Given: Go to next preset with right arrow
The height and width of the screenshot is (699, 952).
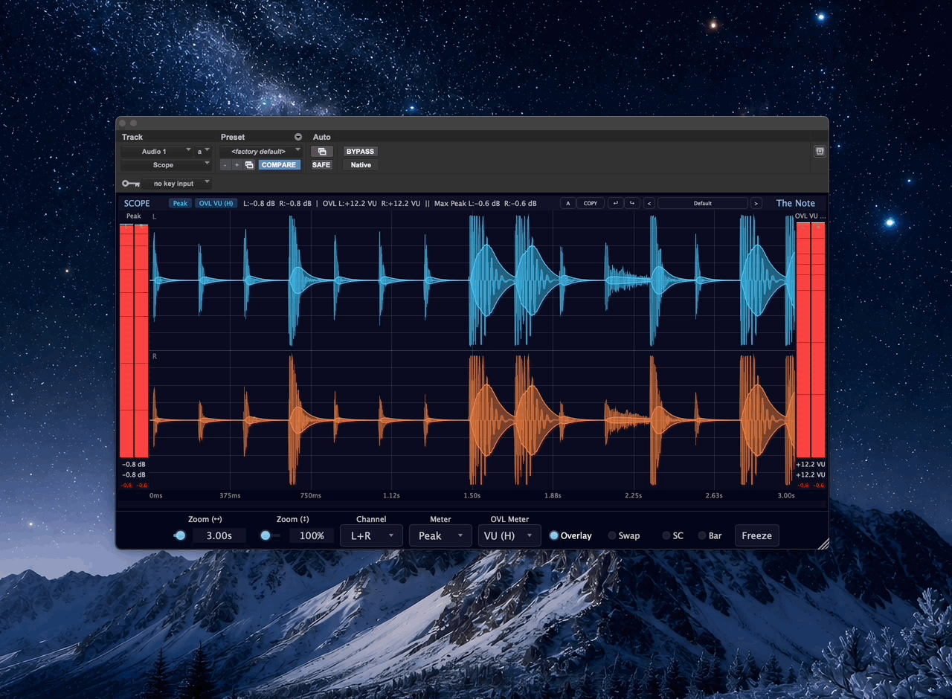Looking at the screenshot, I should pyautogui.click(x=756, y=203).
